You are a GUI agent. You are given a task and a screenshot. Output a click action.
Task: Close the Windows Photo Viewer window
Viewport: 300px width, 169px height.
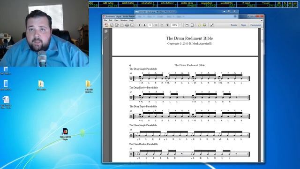coord(234,11)
